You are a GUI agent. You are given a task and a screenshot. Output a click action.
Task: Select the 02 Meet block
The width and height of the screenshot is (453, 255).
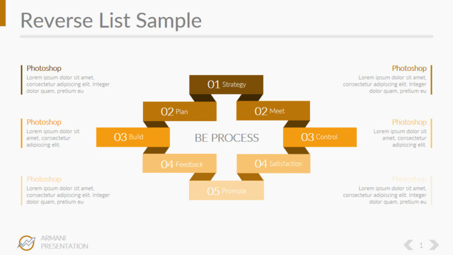[x=273, y=110]
